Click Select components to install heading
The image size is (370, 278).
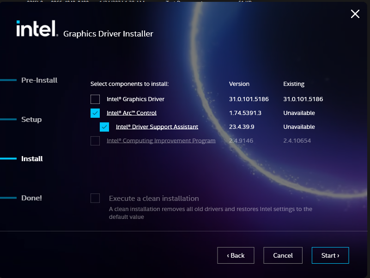tap(129, 84)
